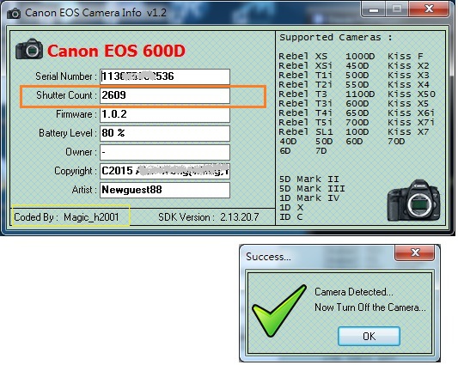This screenshot has height=365, width=458.
Task: Click the 'Kiss X7i' entry
Action: coord(411,123)
